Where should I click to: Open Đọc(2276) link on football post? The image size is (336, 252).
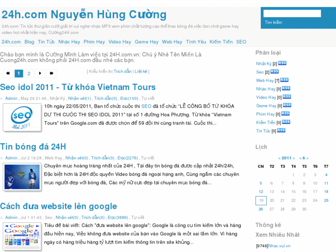pyautogui.click(x=128, y=158)
